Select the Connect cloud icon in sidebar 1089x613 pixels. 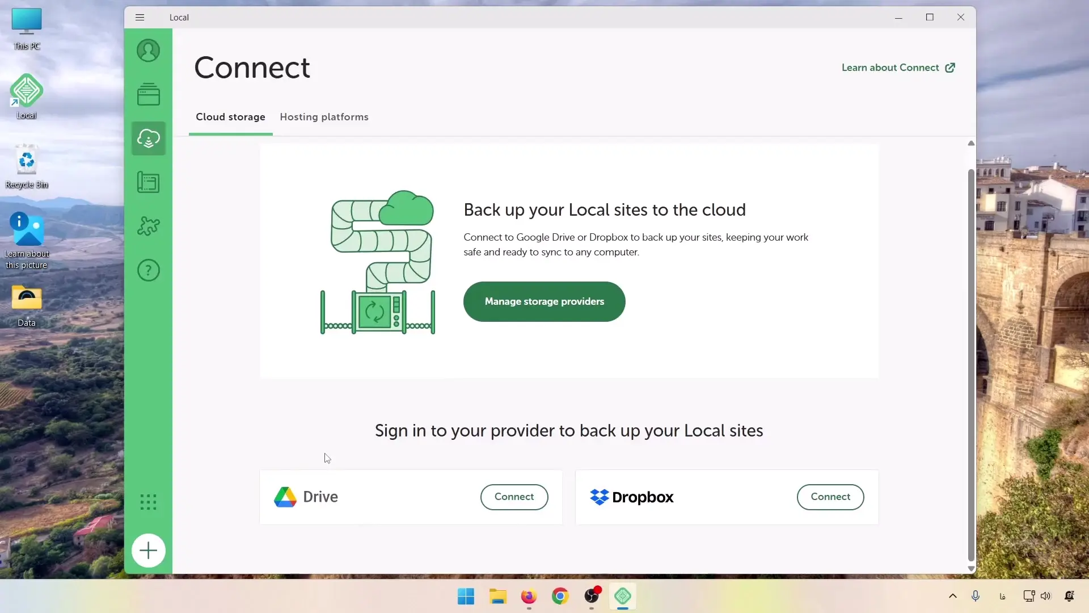click(148, 138)
